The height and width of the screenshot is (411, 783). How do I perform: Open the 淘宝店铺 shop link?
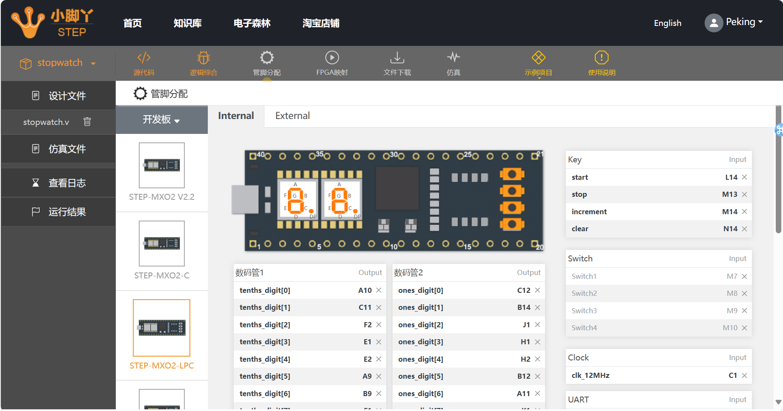click(x=321, y=23)
